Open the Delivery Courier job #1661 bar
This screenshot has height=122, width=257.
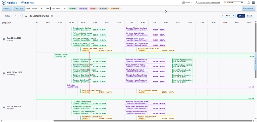point(154,55)
